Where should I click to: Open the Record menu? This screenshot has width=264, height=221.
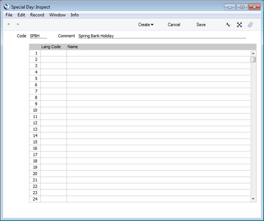click(x=37, y=15)
